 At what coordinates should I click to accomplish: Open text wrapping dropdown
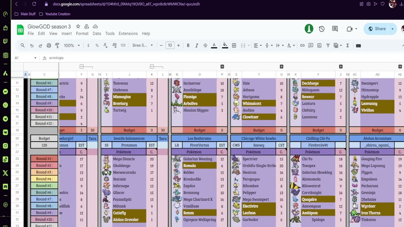pyautogui.click(x=280, y=45)
